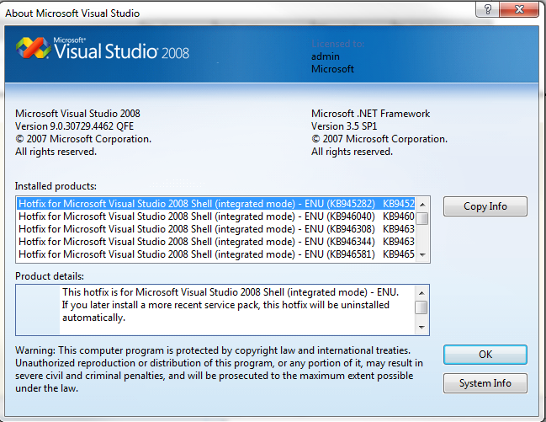Click the 'Version 3.5 SP1' text
This screenshot has height=422, width=546.
(344, 126)
